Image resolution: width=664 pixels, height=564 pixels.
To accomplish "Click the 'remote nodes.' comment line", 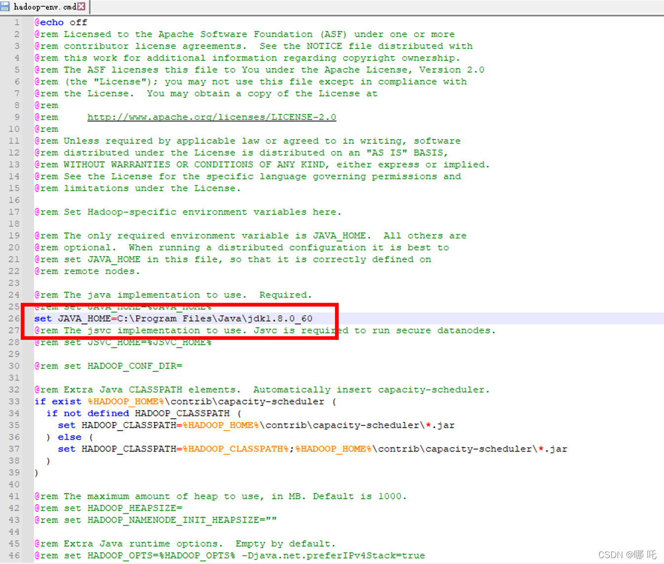I will [x=87, y=271].
